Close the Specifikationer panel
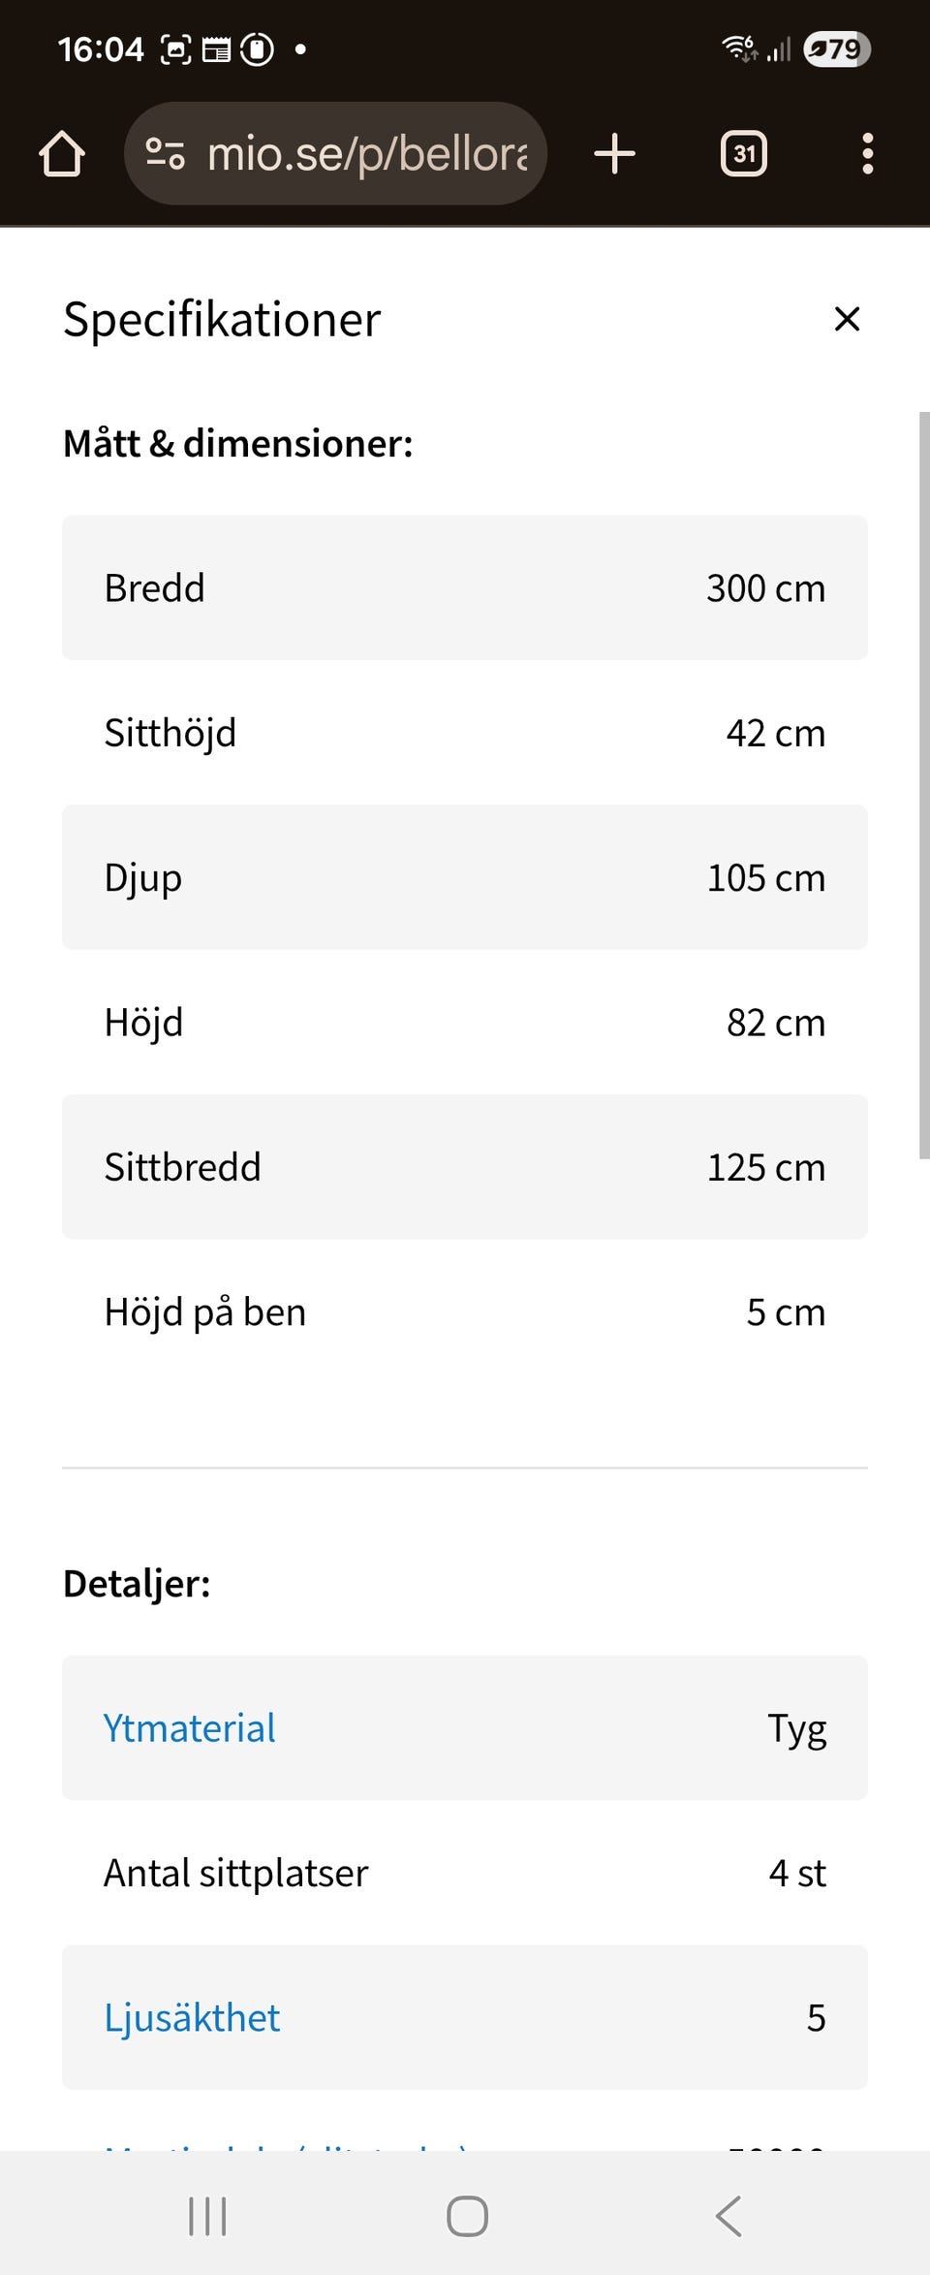 [x=847, y=319]
